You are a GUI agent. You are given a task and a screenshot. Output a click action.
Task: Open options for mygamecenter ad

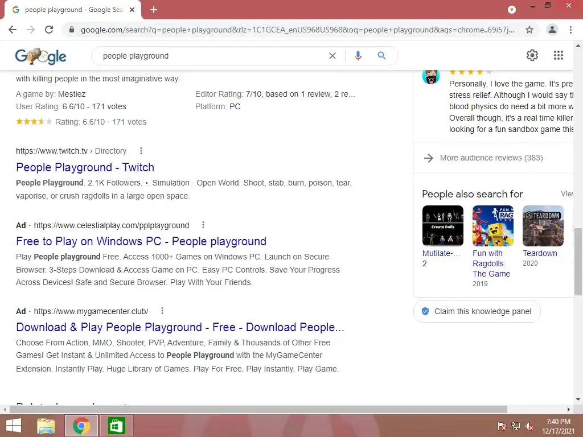162,311
